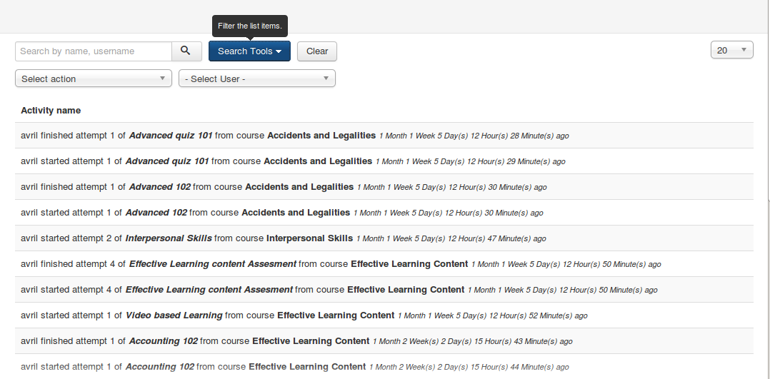
Task: Click the Interpersonal Skills course name
Action: pyautogui.click(x=309, y=238)
